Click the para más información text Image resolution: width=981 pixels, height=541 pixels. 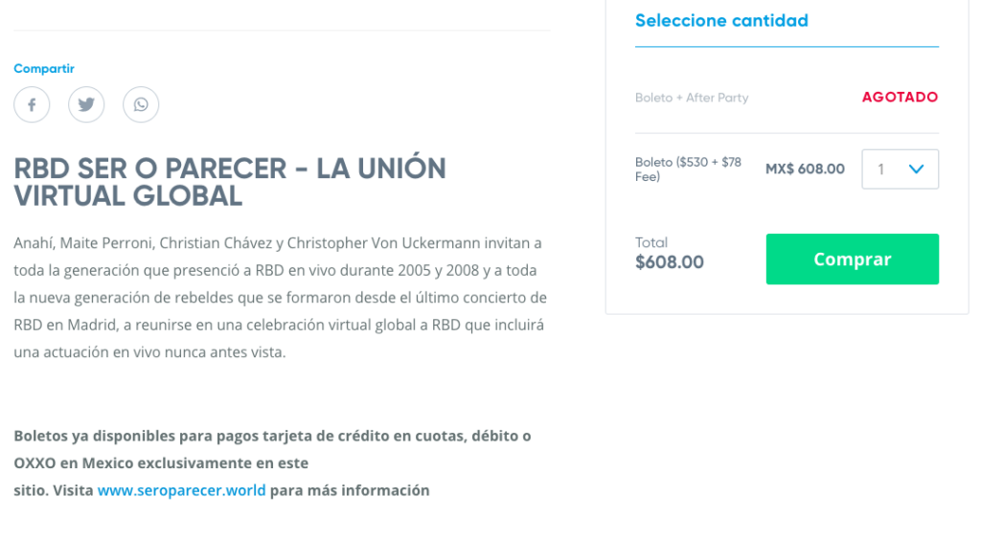click(x=350, y=490)
